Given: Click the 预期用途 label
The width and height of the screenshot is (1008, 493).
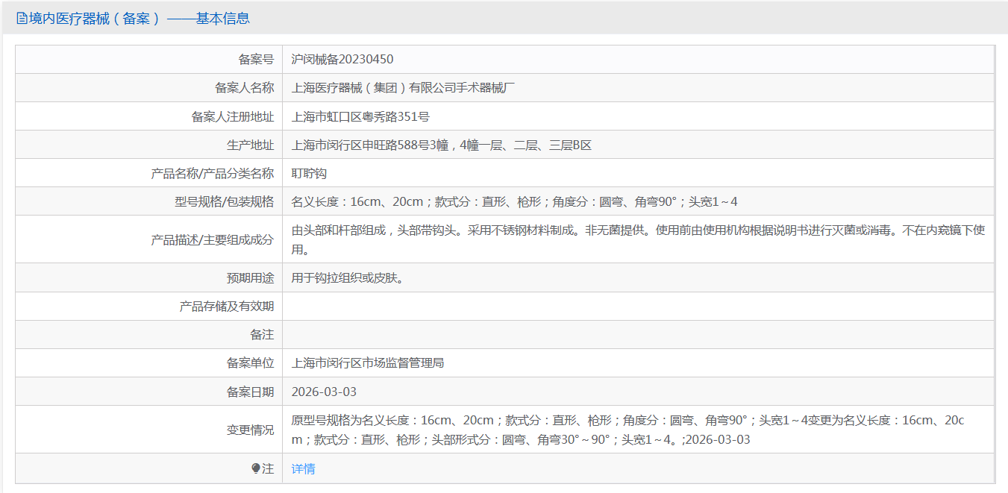Looking at the screenshot, I should tap(250, 278).
